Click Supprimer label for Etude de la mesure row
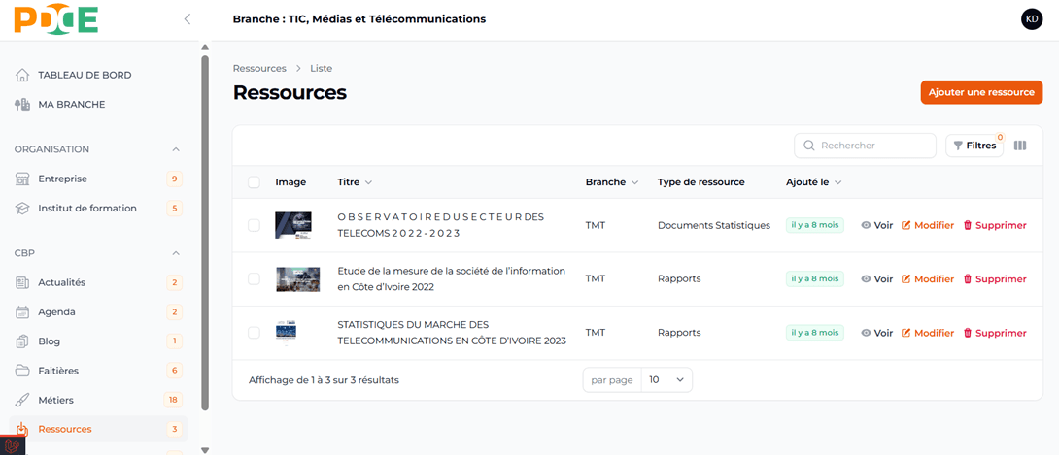This screenshot has height=455, width=1059. [1001, 279]
